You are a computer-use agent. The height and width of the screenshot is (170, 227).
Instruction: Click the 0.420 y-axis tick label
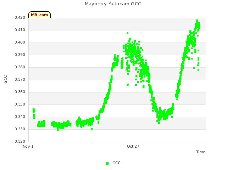click(20, 17)
